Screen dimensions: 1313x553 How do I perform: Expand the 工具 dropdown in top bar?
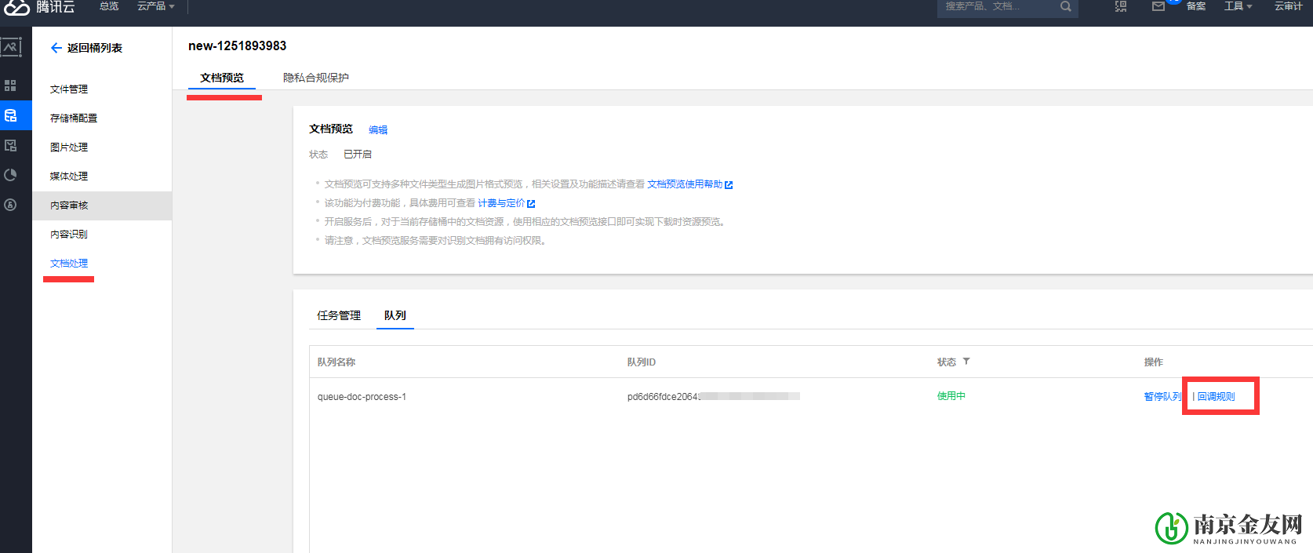tap(1238, 6)
